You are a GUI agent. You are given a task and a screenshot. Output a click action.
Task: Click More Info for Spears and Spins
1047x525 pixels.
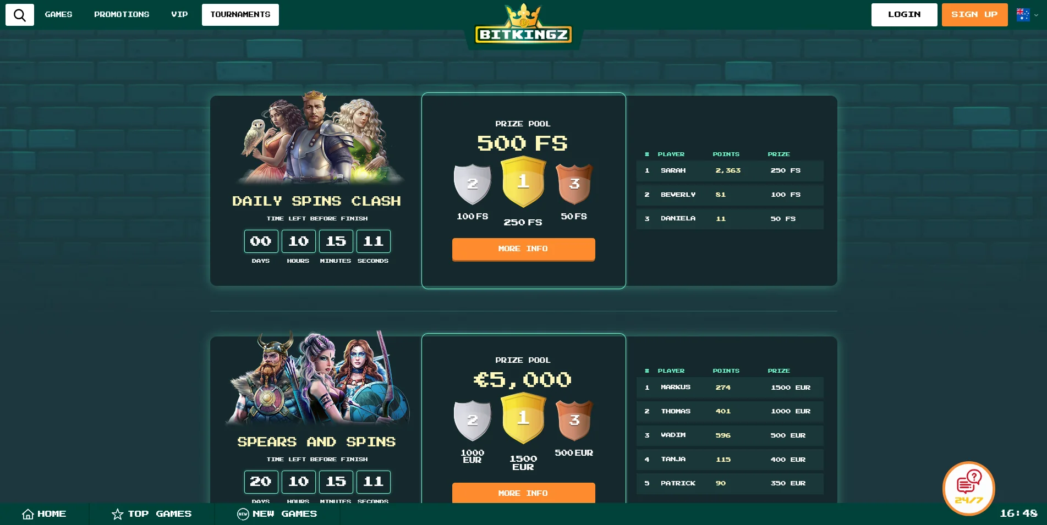click(524, 493)
